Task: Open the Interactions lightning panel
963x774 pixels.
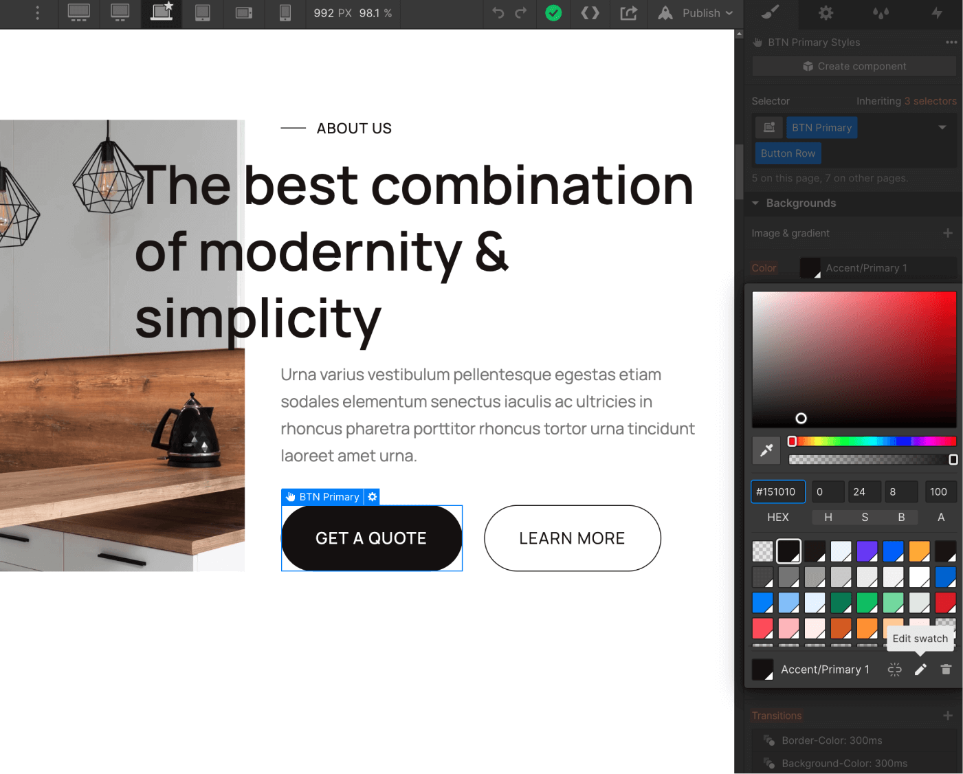Action: pos(938,14)
